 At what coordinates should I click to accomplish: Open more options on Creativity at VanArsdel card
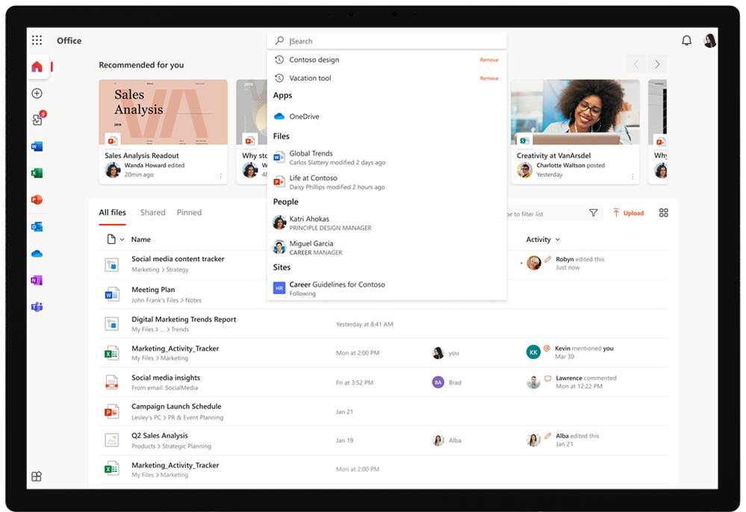[x=632, y=176]
